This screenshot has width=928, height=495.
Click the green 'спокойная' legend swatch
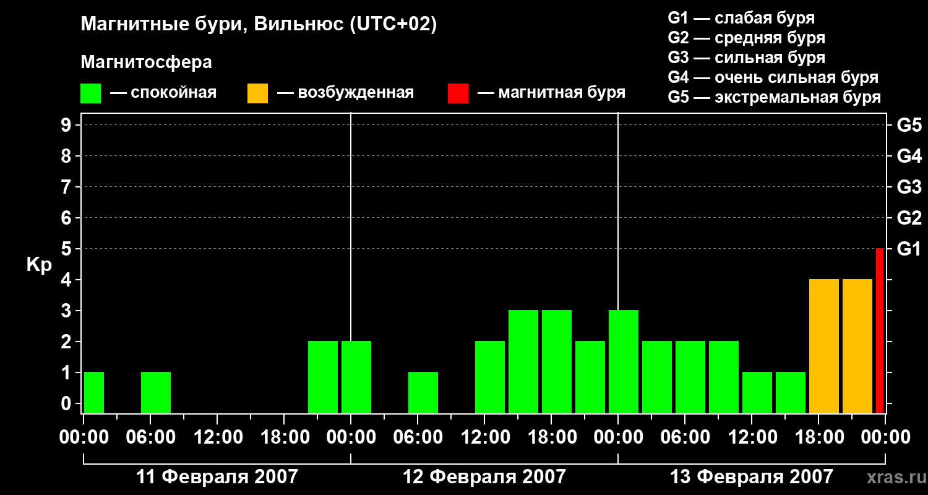[91, 93]
